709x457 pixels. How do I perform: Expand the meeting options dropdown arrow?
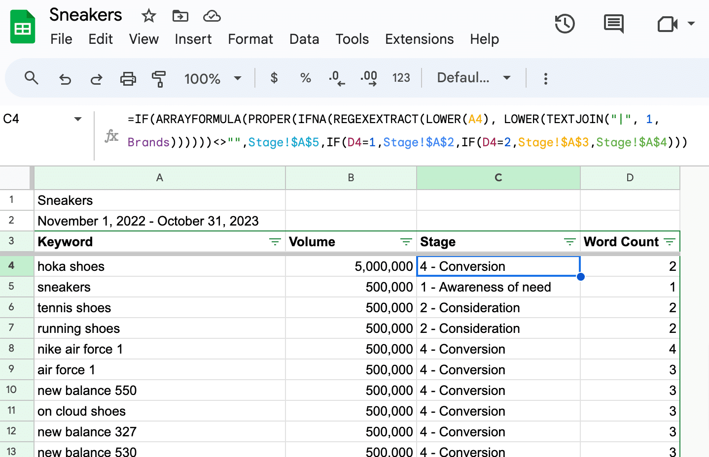691,24
